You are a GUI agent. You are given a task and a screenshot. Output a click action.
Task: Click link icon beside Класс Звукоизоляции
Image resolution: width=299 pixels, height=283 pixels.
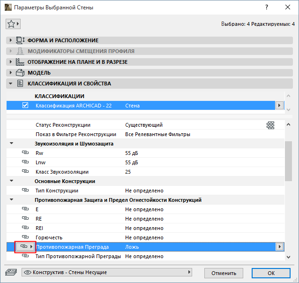[25, 171]
